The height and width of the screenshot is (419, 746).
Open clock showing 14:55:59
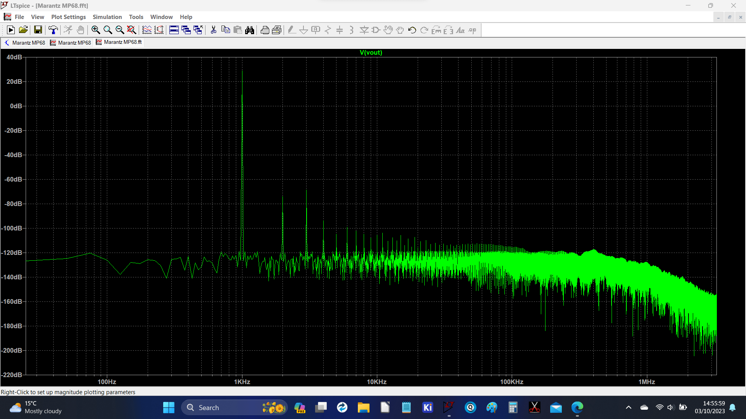click(x=710, y=407)
